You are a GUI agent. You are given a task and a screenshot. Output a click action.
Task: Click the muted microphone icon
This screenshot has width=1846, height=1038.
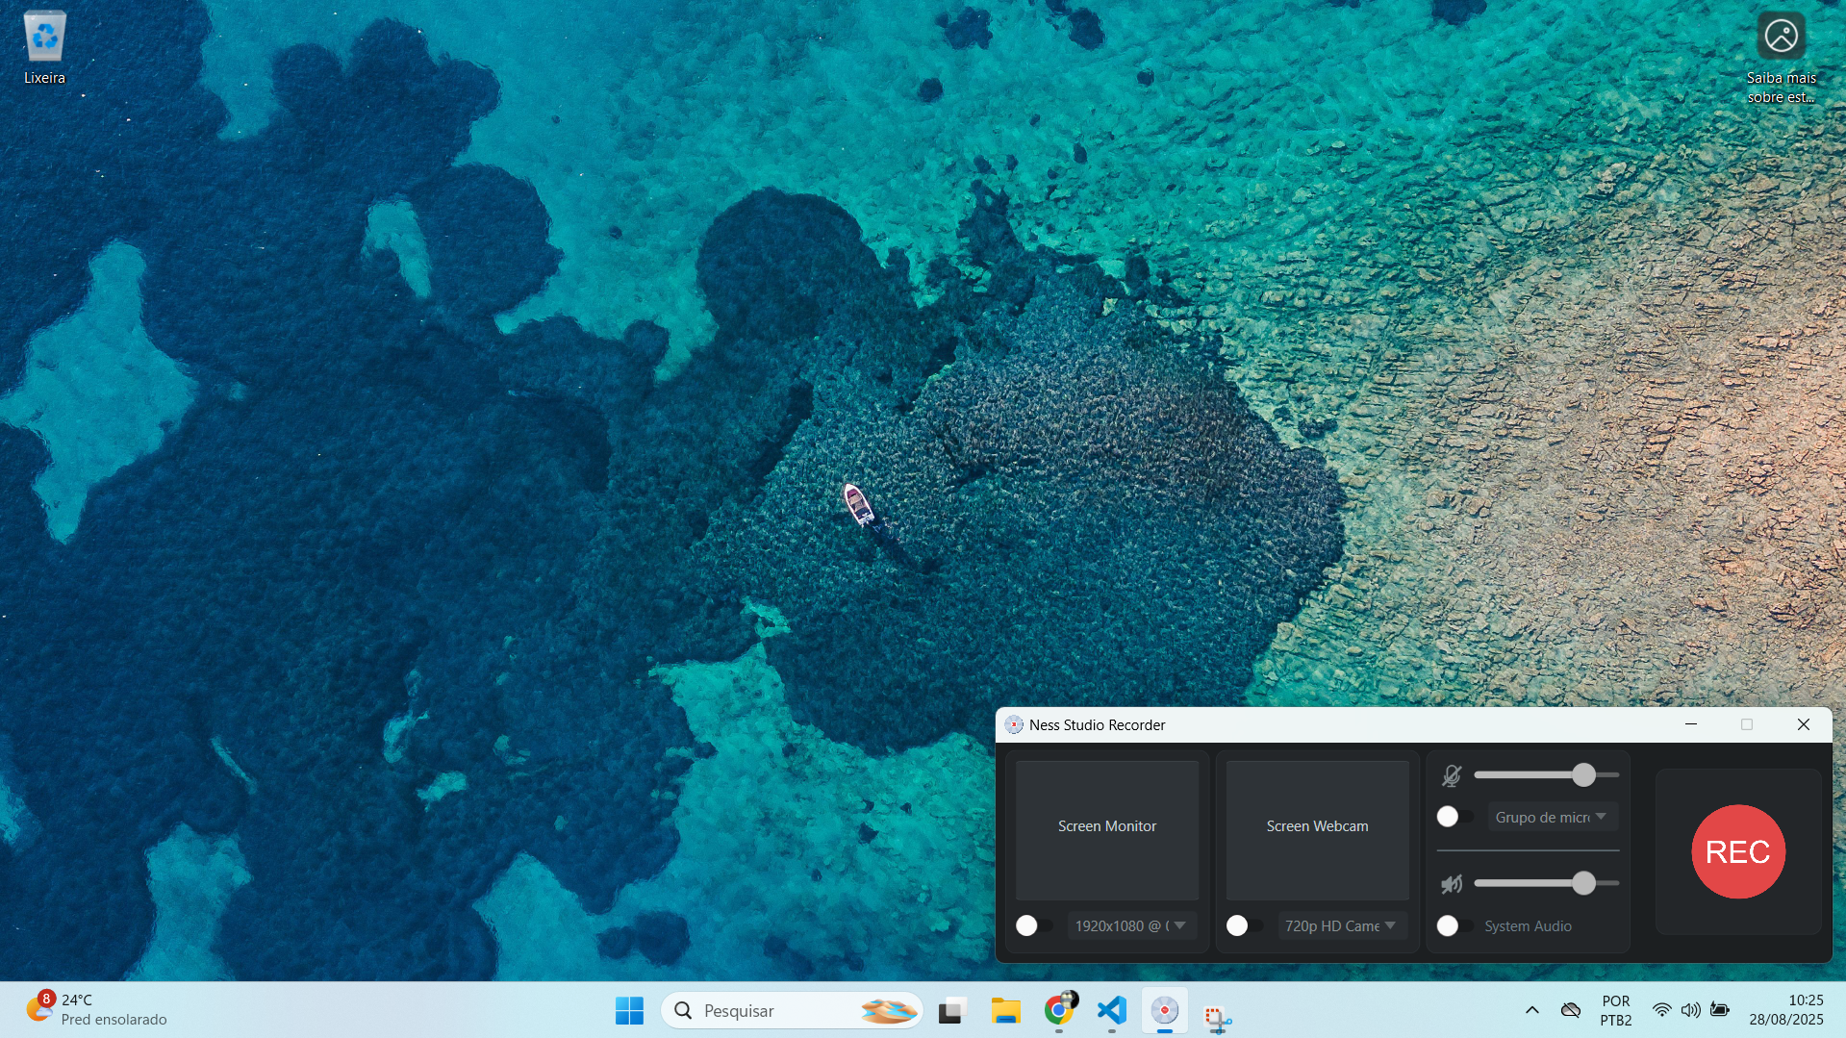click(1451, 775)
